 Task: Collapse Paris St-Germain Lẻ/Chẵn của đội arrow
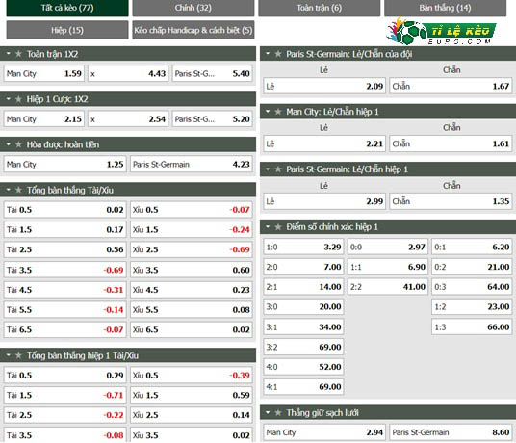[x=268, y=53]
